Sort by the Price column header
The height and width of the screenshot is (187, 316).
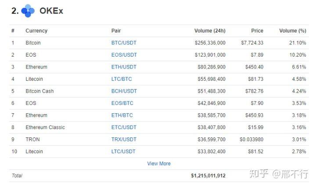257,31
